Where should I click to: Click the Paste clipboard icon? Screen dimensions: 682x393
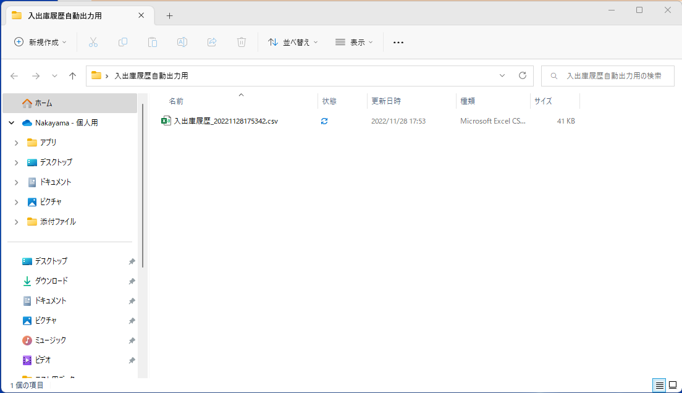click(x=153, y=42)
